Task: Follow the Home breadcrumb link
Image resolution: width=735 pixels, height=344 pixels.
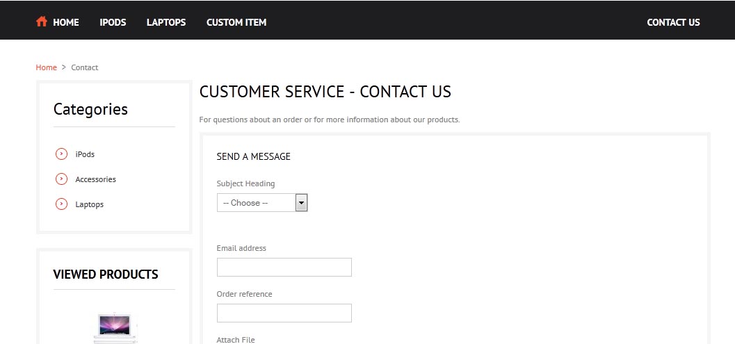Action: coord(46,67)
